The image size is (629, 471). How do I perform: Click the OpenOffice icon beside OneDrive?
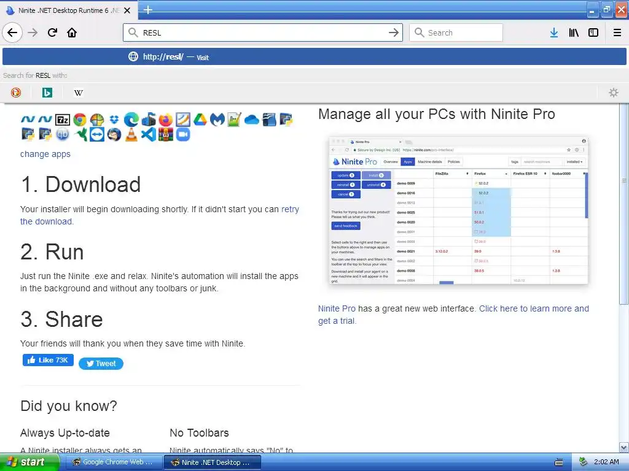[269, 120]
